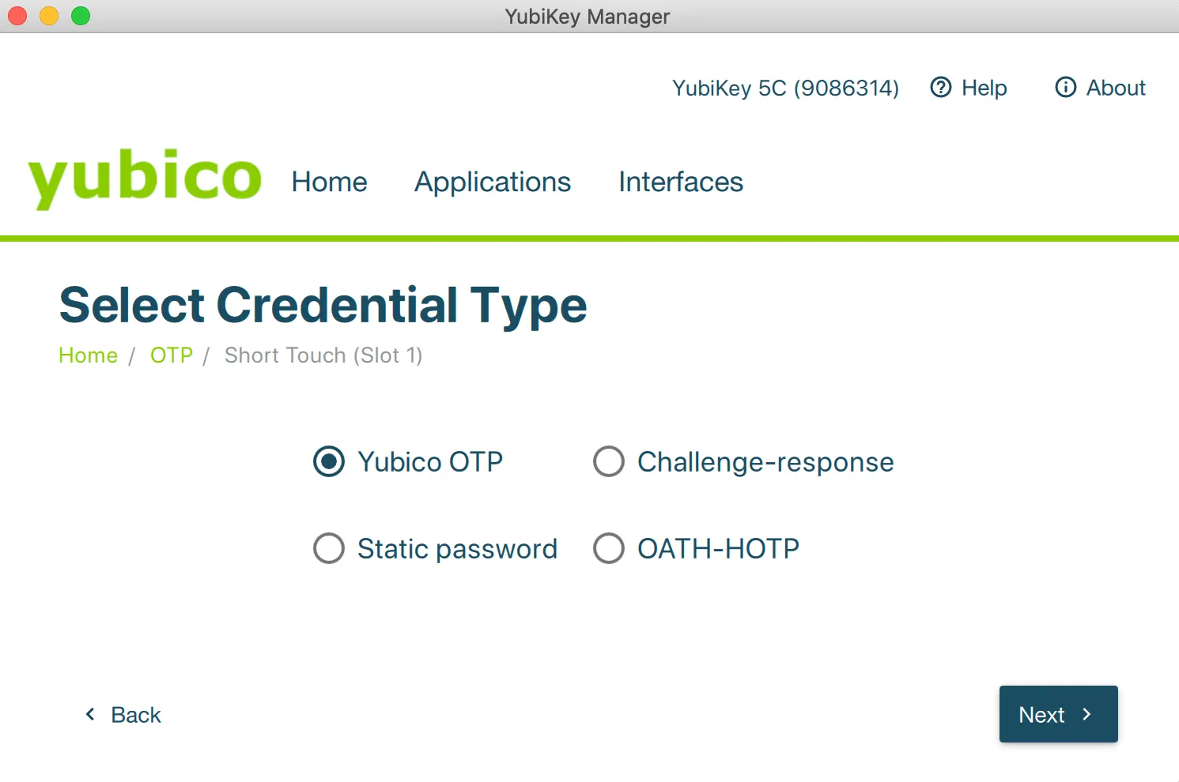The width and height of the screenshot is (1179, 782).
Task: Open the Home navigation tab
Action: click(329, 182)
